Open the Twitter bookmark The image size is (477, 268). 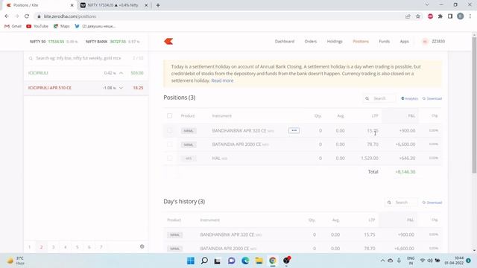95,26
